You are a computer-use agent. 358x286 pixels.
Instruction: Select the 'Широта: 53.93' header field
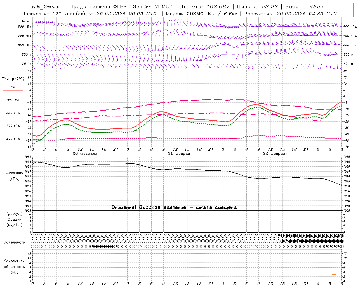257,7
